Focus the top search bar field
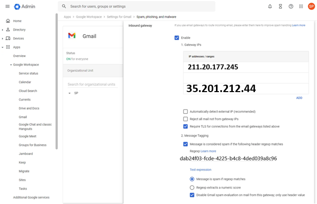This screenshot has height=204, width=317. (x=137, y=6)
